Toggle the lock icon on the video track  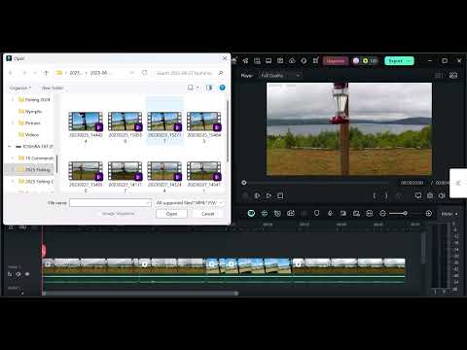10,274
